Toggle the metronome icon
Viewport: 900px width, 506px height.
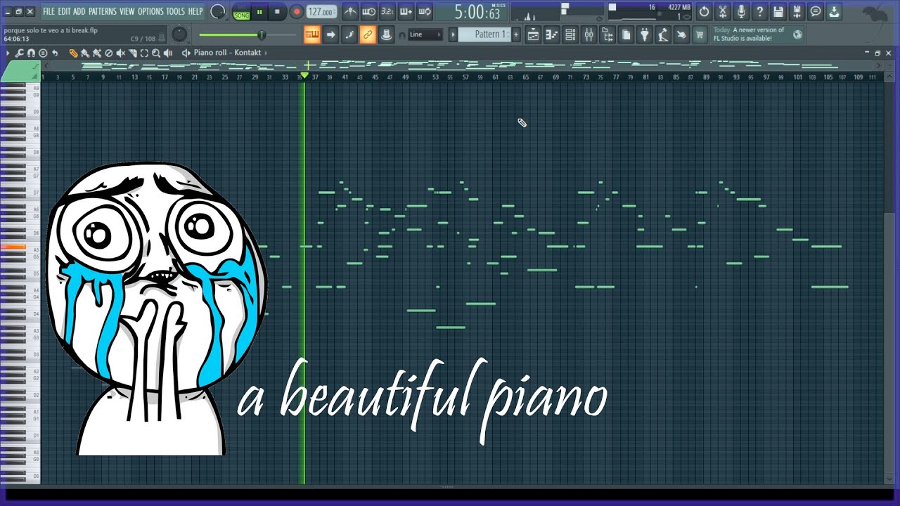click(349, 12)
